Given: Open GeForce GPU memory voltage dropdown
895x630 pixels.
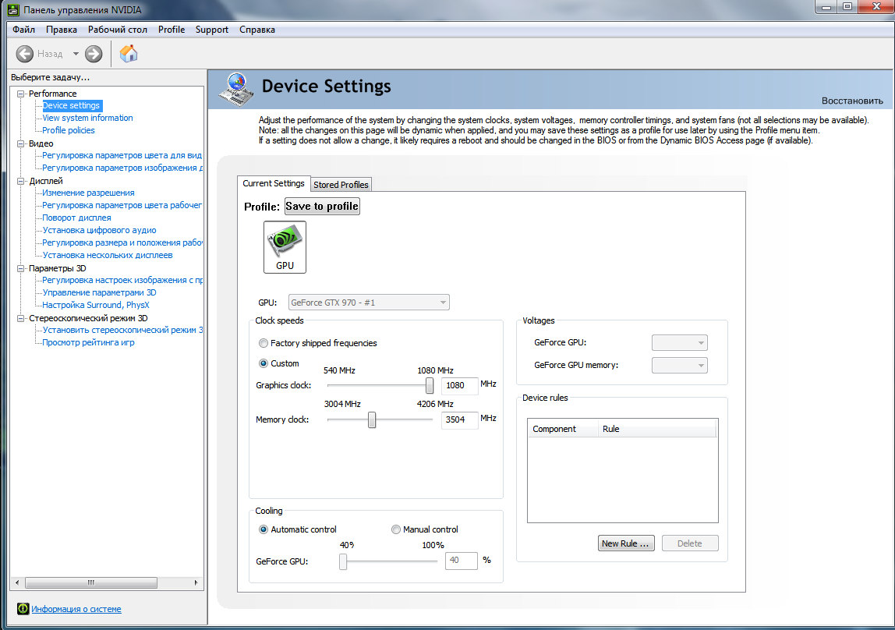Looking at the screenshot, I should coord(679,365).
